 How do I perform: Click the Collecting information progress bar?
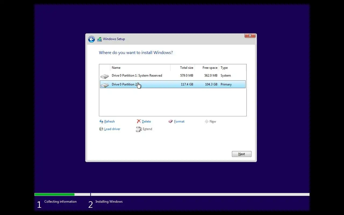tap(62, 194)
